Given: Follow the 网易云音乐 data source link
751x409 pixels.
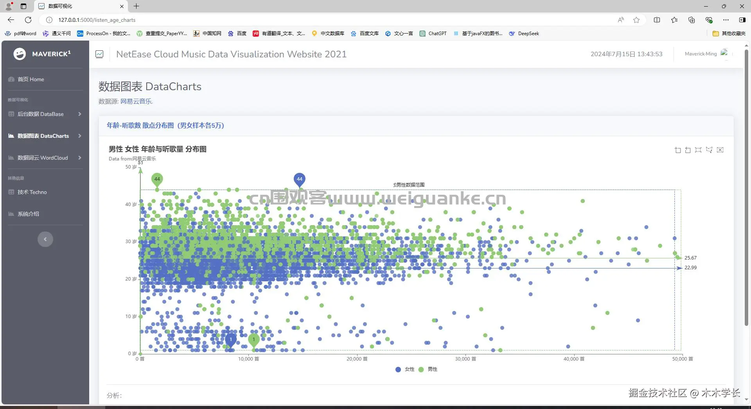Looking at the screenshot, I should [x=136, y=101].
